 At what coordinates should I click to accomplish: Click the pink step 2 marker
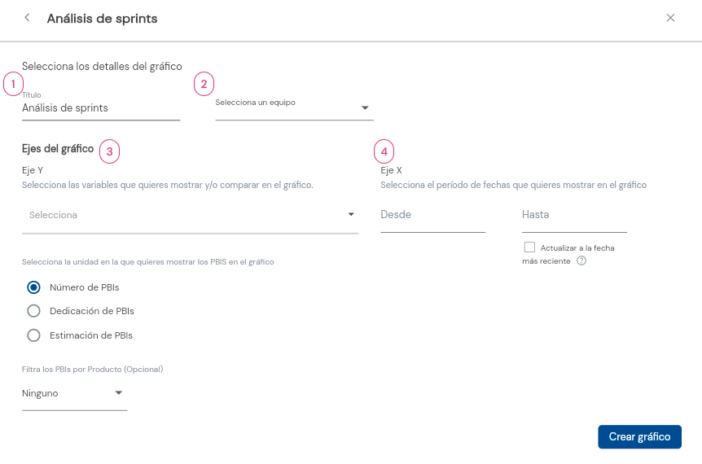[x=204, y=84]
